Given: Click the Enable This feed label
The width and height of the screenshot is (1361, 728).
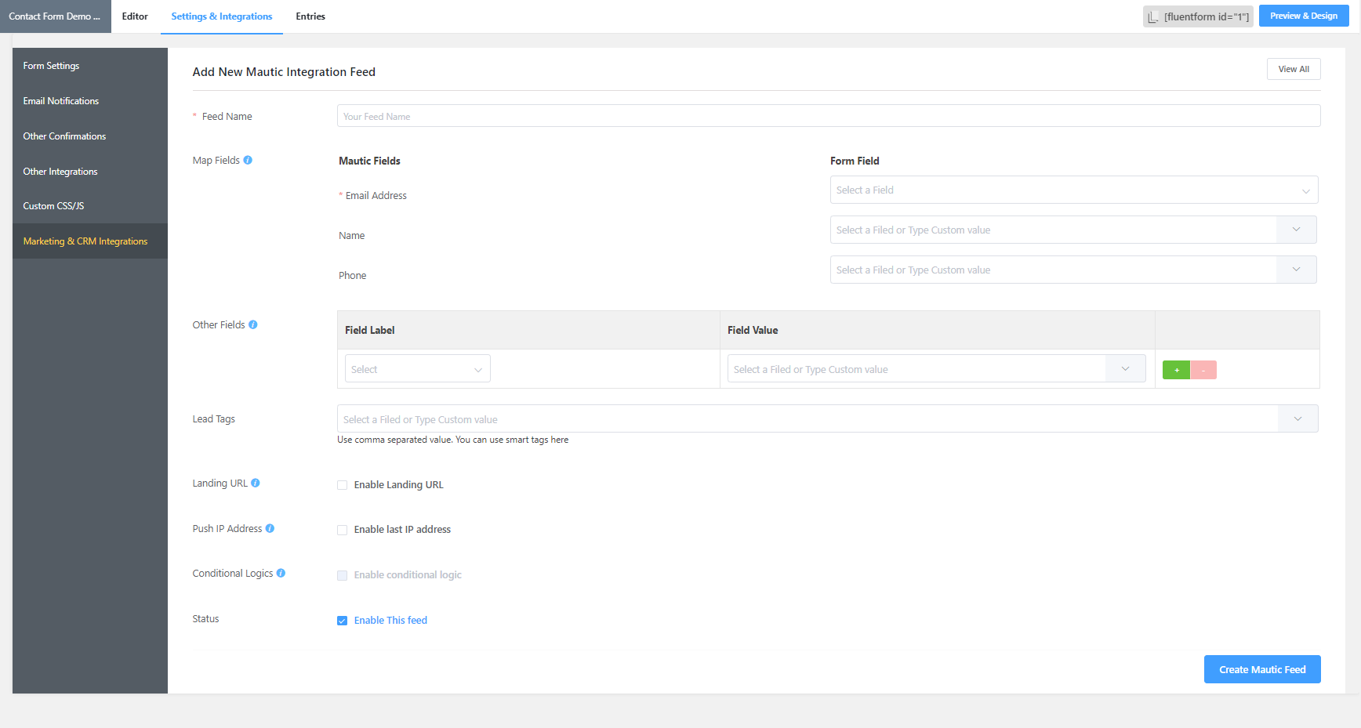Looking at the screenshot, I should (x=390, y=621).
